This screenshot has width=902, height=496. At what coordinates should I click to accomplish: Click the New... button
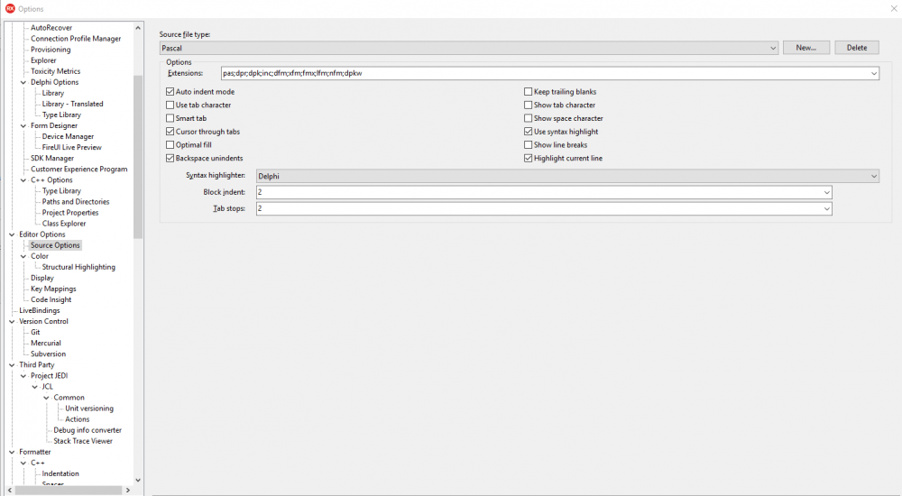(x=805, y=48)
